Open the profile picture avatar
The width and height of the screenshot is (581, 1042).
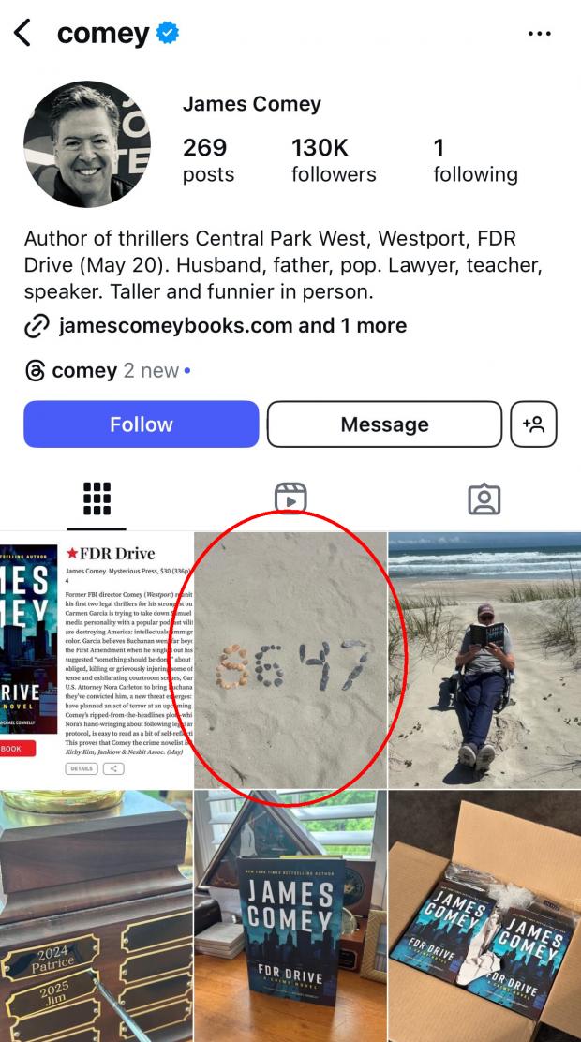(x=86, y=144)
